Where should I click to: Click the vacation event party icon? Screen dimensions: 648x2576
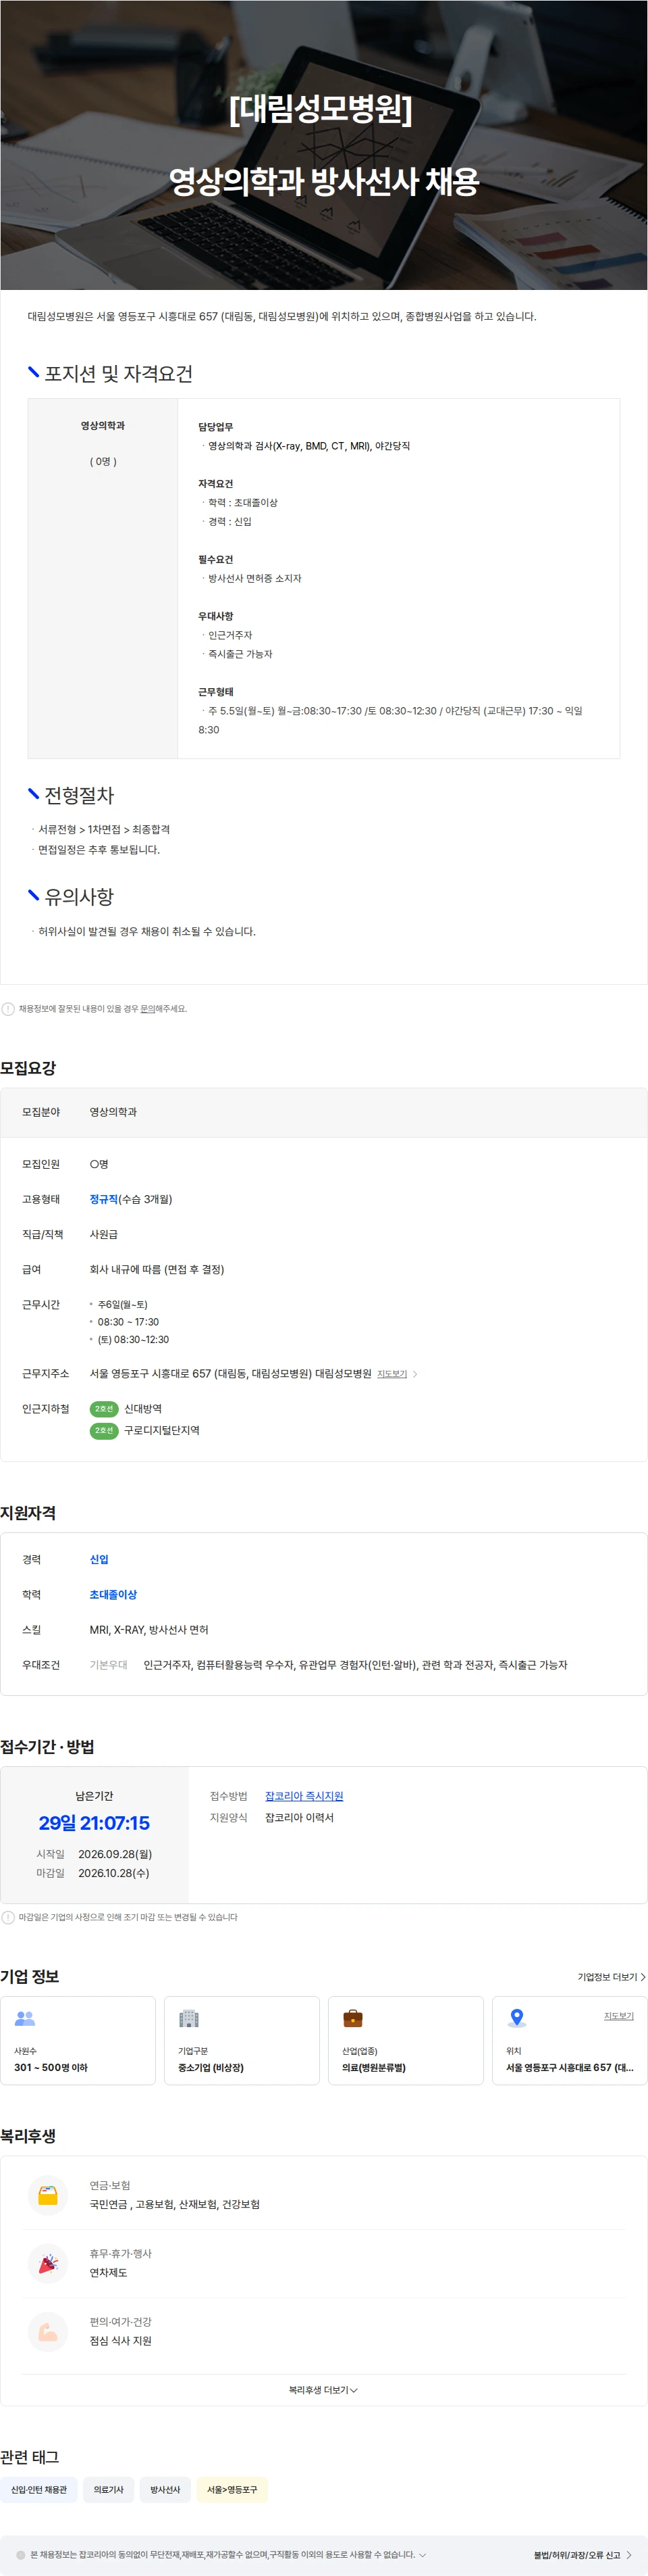(x=48, y=2264)
